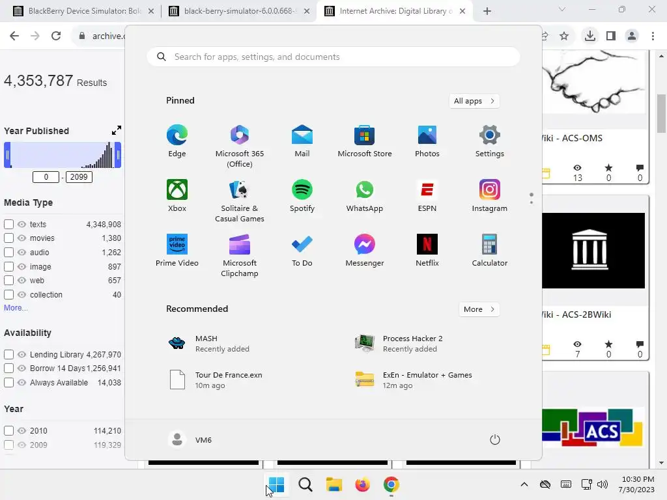Toggle the web media type checkbox
The width and height of the screenshot is (667, 500).
pyautogui.click(x=8, y=281)
